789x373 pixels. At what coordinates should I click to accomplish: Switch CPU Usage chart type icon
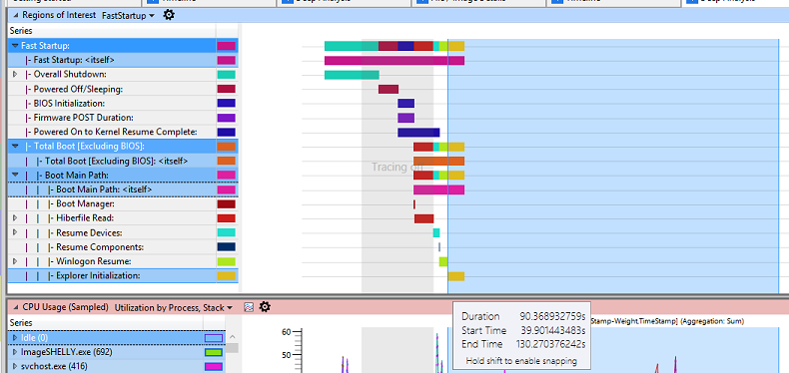tap(249, 307)
